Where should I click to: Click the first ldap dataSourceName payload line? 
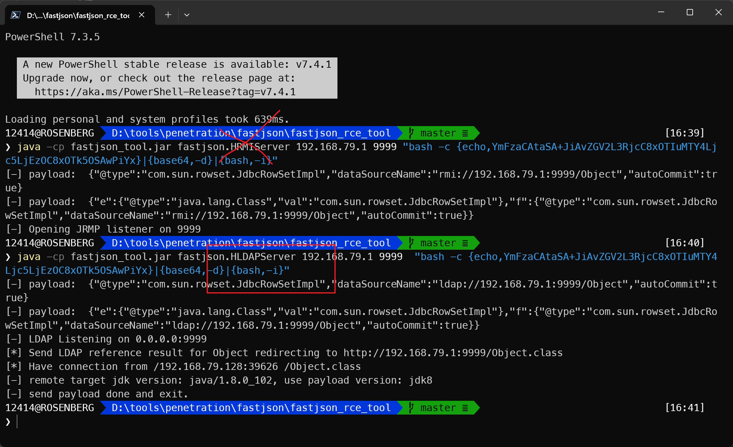click(x=361, y=291)
